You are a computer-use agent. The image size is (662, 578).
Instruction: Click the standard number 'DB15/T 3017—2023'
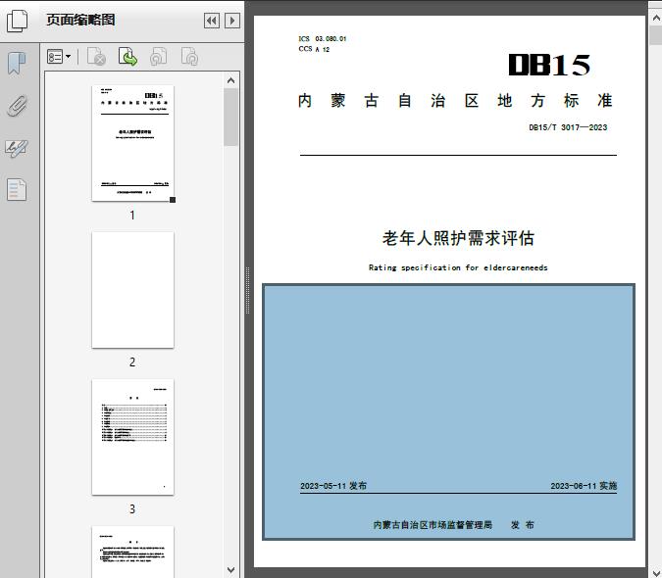coord(568,127)
